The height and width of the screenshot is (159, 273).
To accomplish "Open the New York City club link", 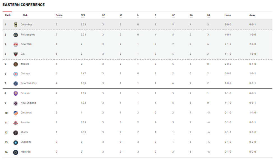I will 29,83.
